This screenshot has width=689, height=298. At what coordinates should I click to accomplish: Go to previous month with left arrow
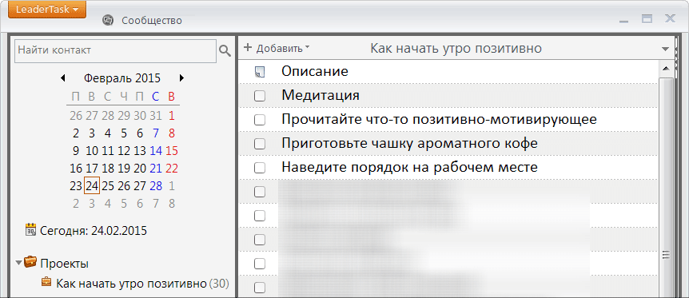[63, 78]
